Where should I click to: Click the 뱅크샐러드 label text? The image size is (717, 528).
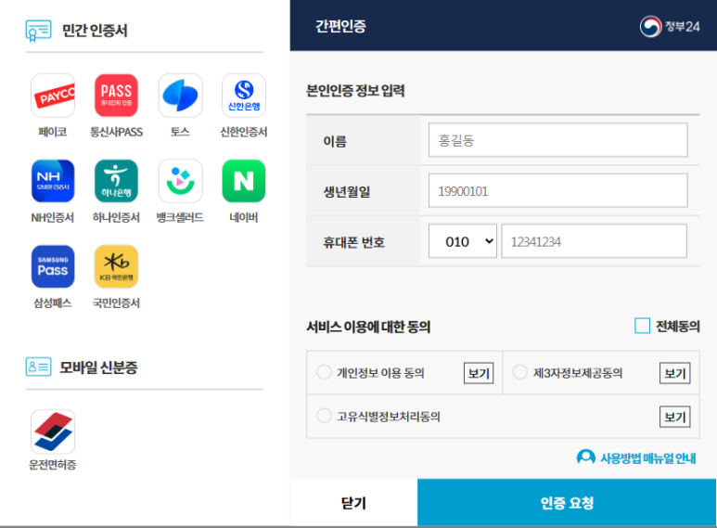(x=180, y=217)
